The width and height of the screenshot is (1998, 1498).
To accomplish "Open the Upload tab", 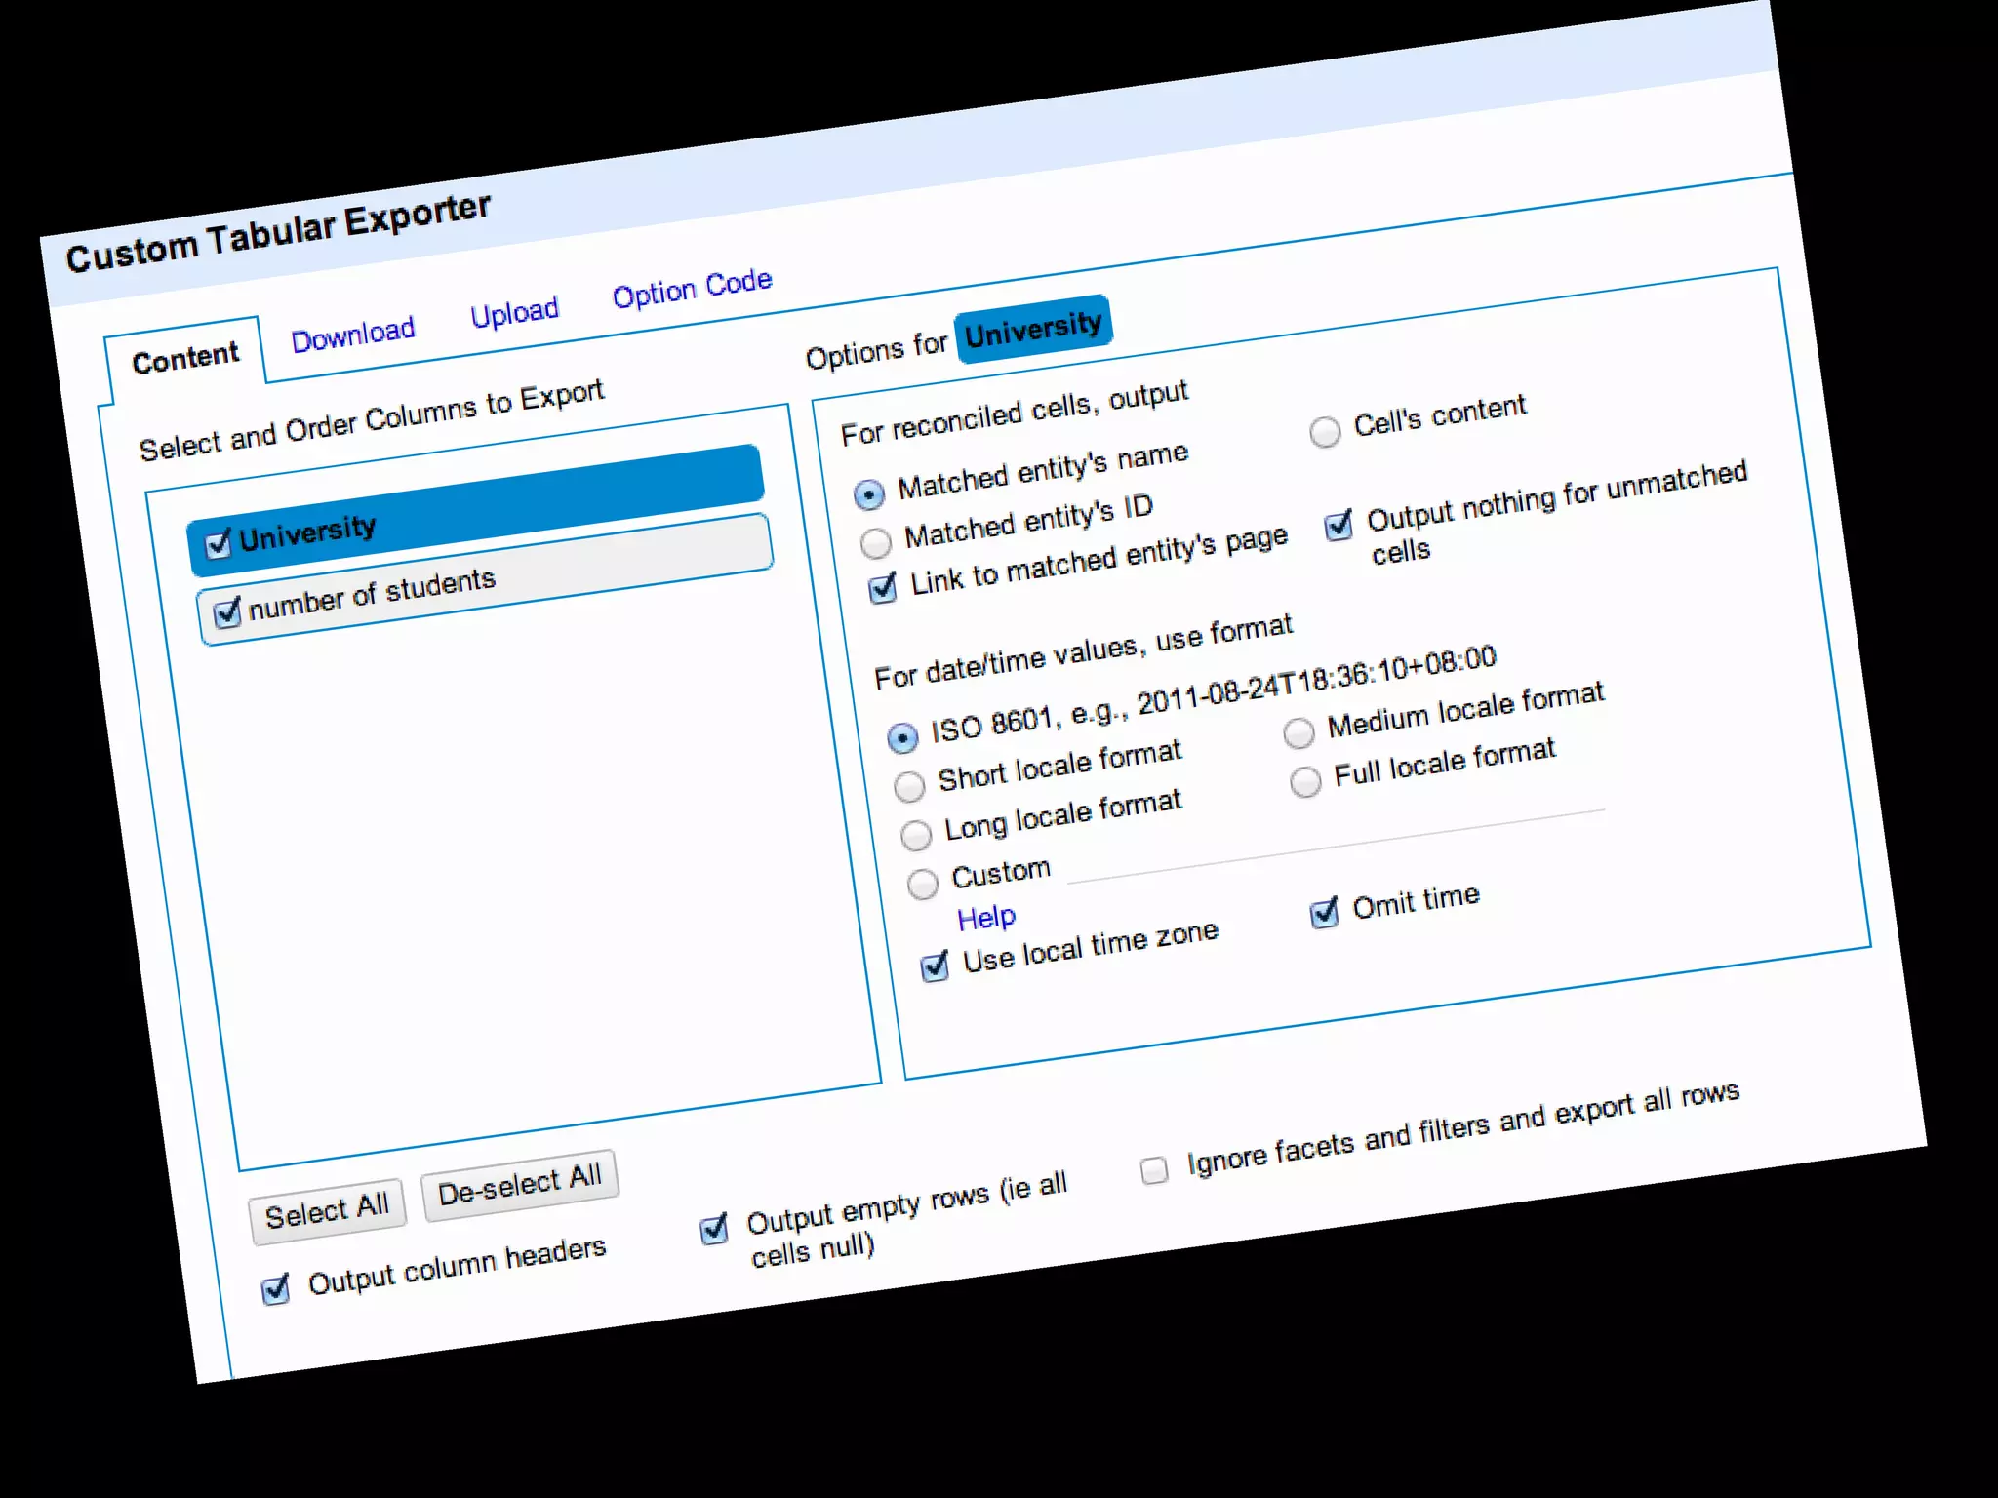I will (514, 313).
